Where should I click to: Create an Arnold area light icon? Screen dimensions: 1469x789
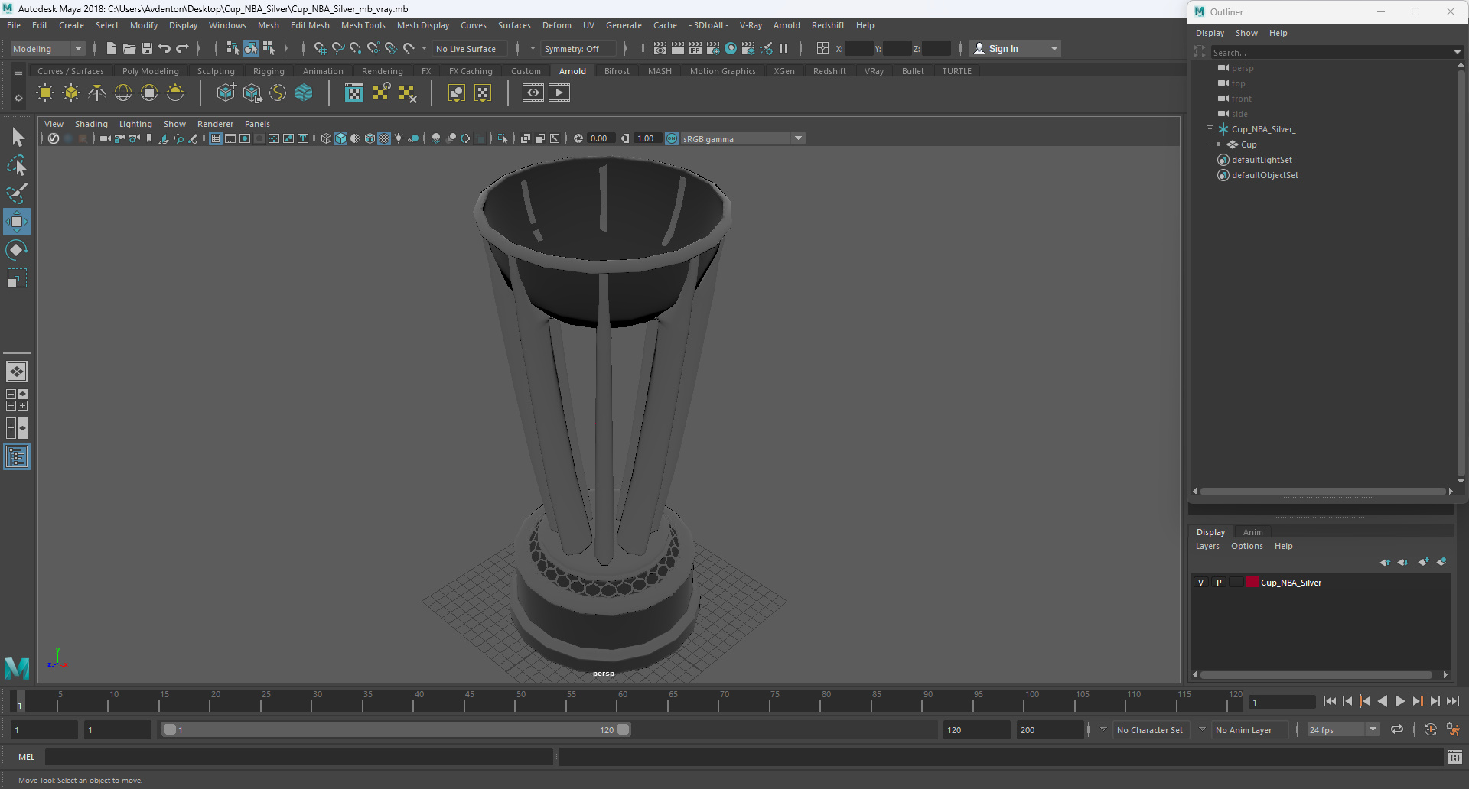point(45,93)
